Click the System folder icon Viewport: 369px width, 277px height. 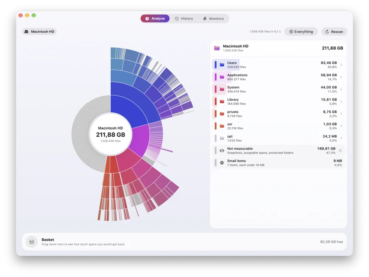point(222,89)
